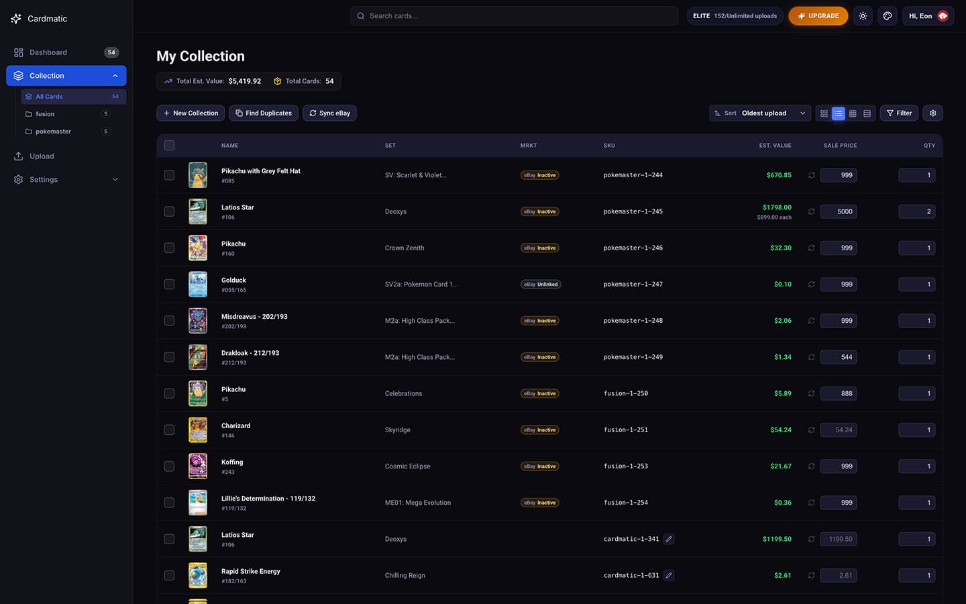Open the Charizard card thumbnail
The width and height of the screenshot is (966, 604).
198,430
